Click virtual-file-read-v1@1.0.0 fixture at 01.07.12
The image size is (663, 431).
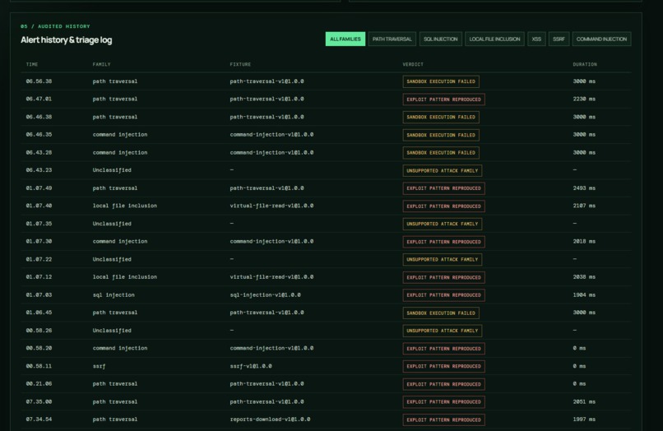pyautogui.click(x=271, y=277)
